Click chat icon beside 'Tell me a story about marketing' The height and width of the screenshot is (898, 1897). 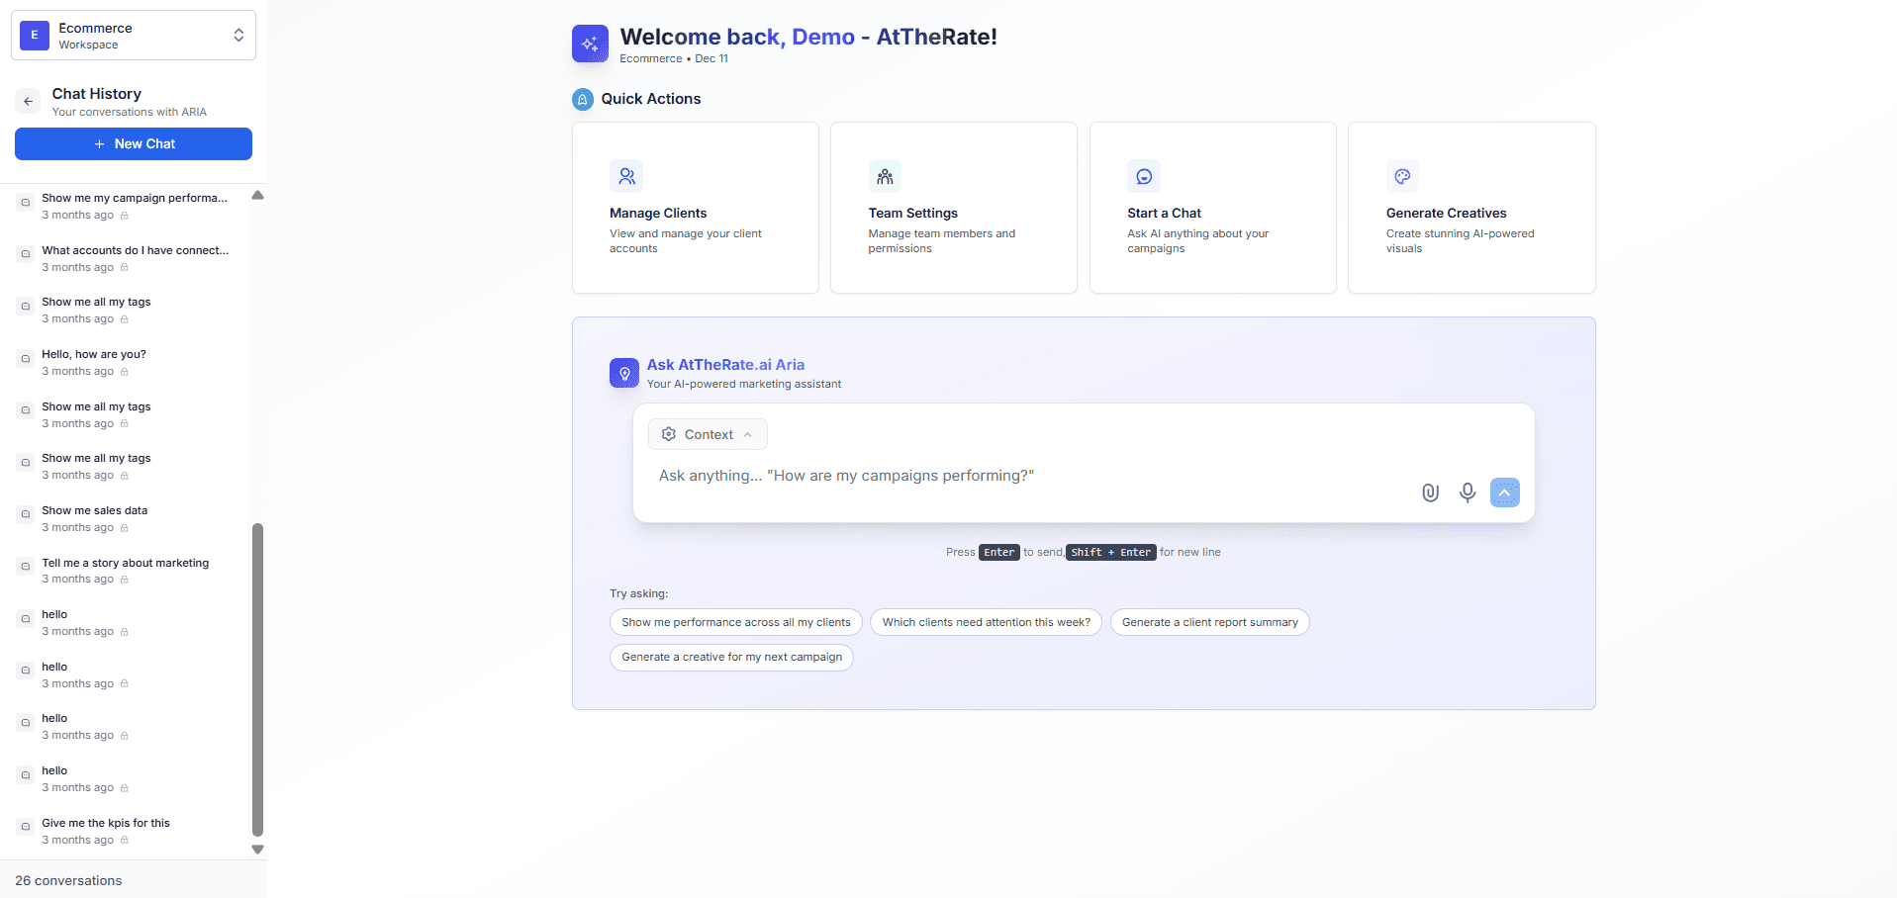26,567
